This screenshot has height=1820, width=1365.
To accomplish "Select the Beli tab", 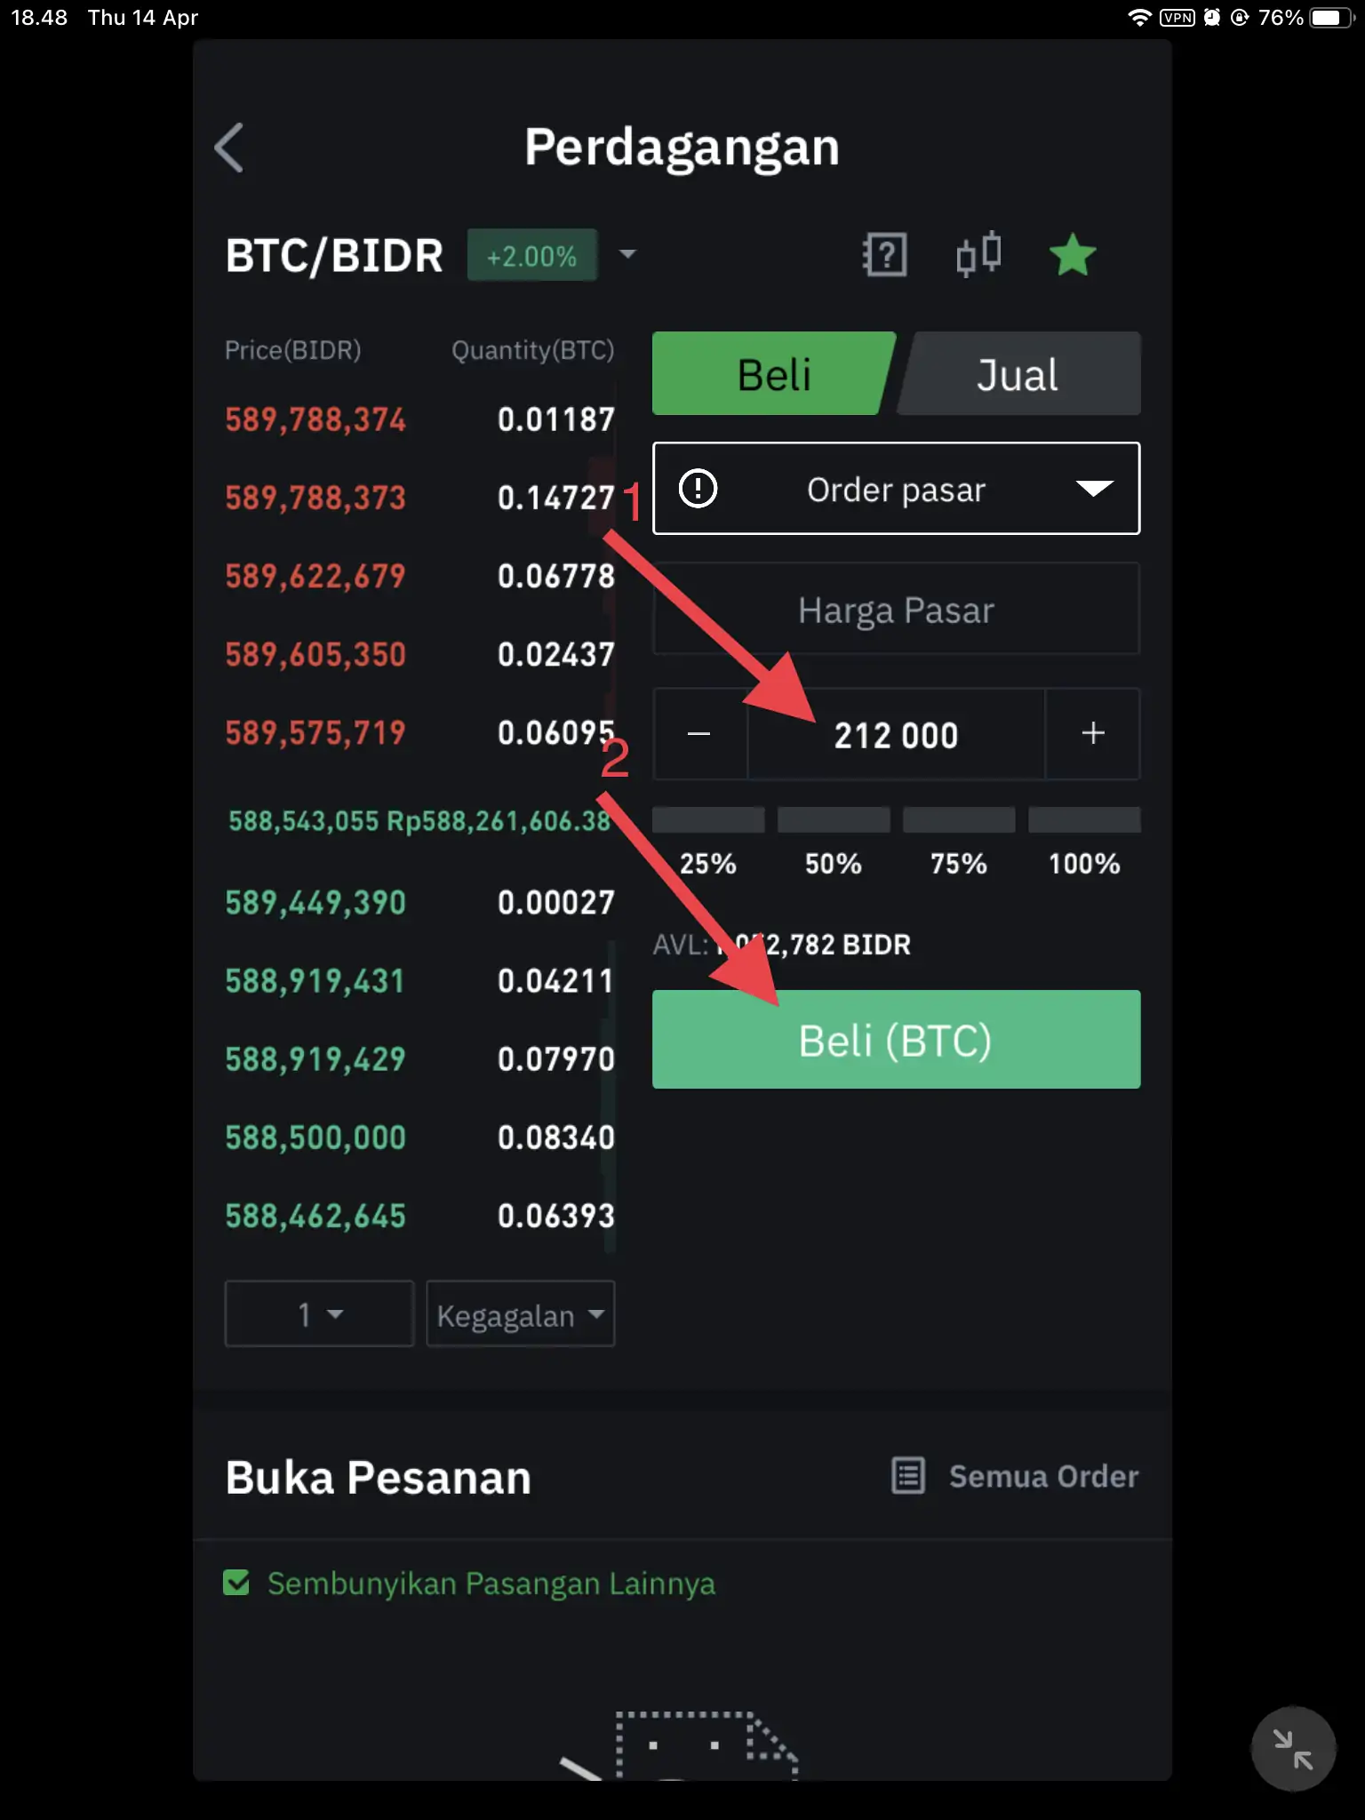I will [774, 373].
